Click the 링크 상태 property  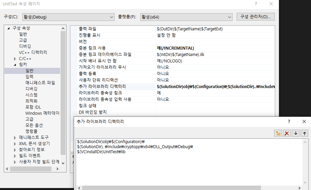88,106
